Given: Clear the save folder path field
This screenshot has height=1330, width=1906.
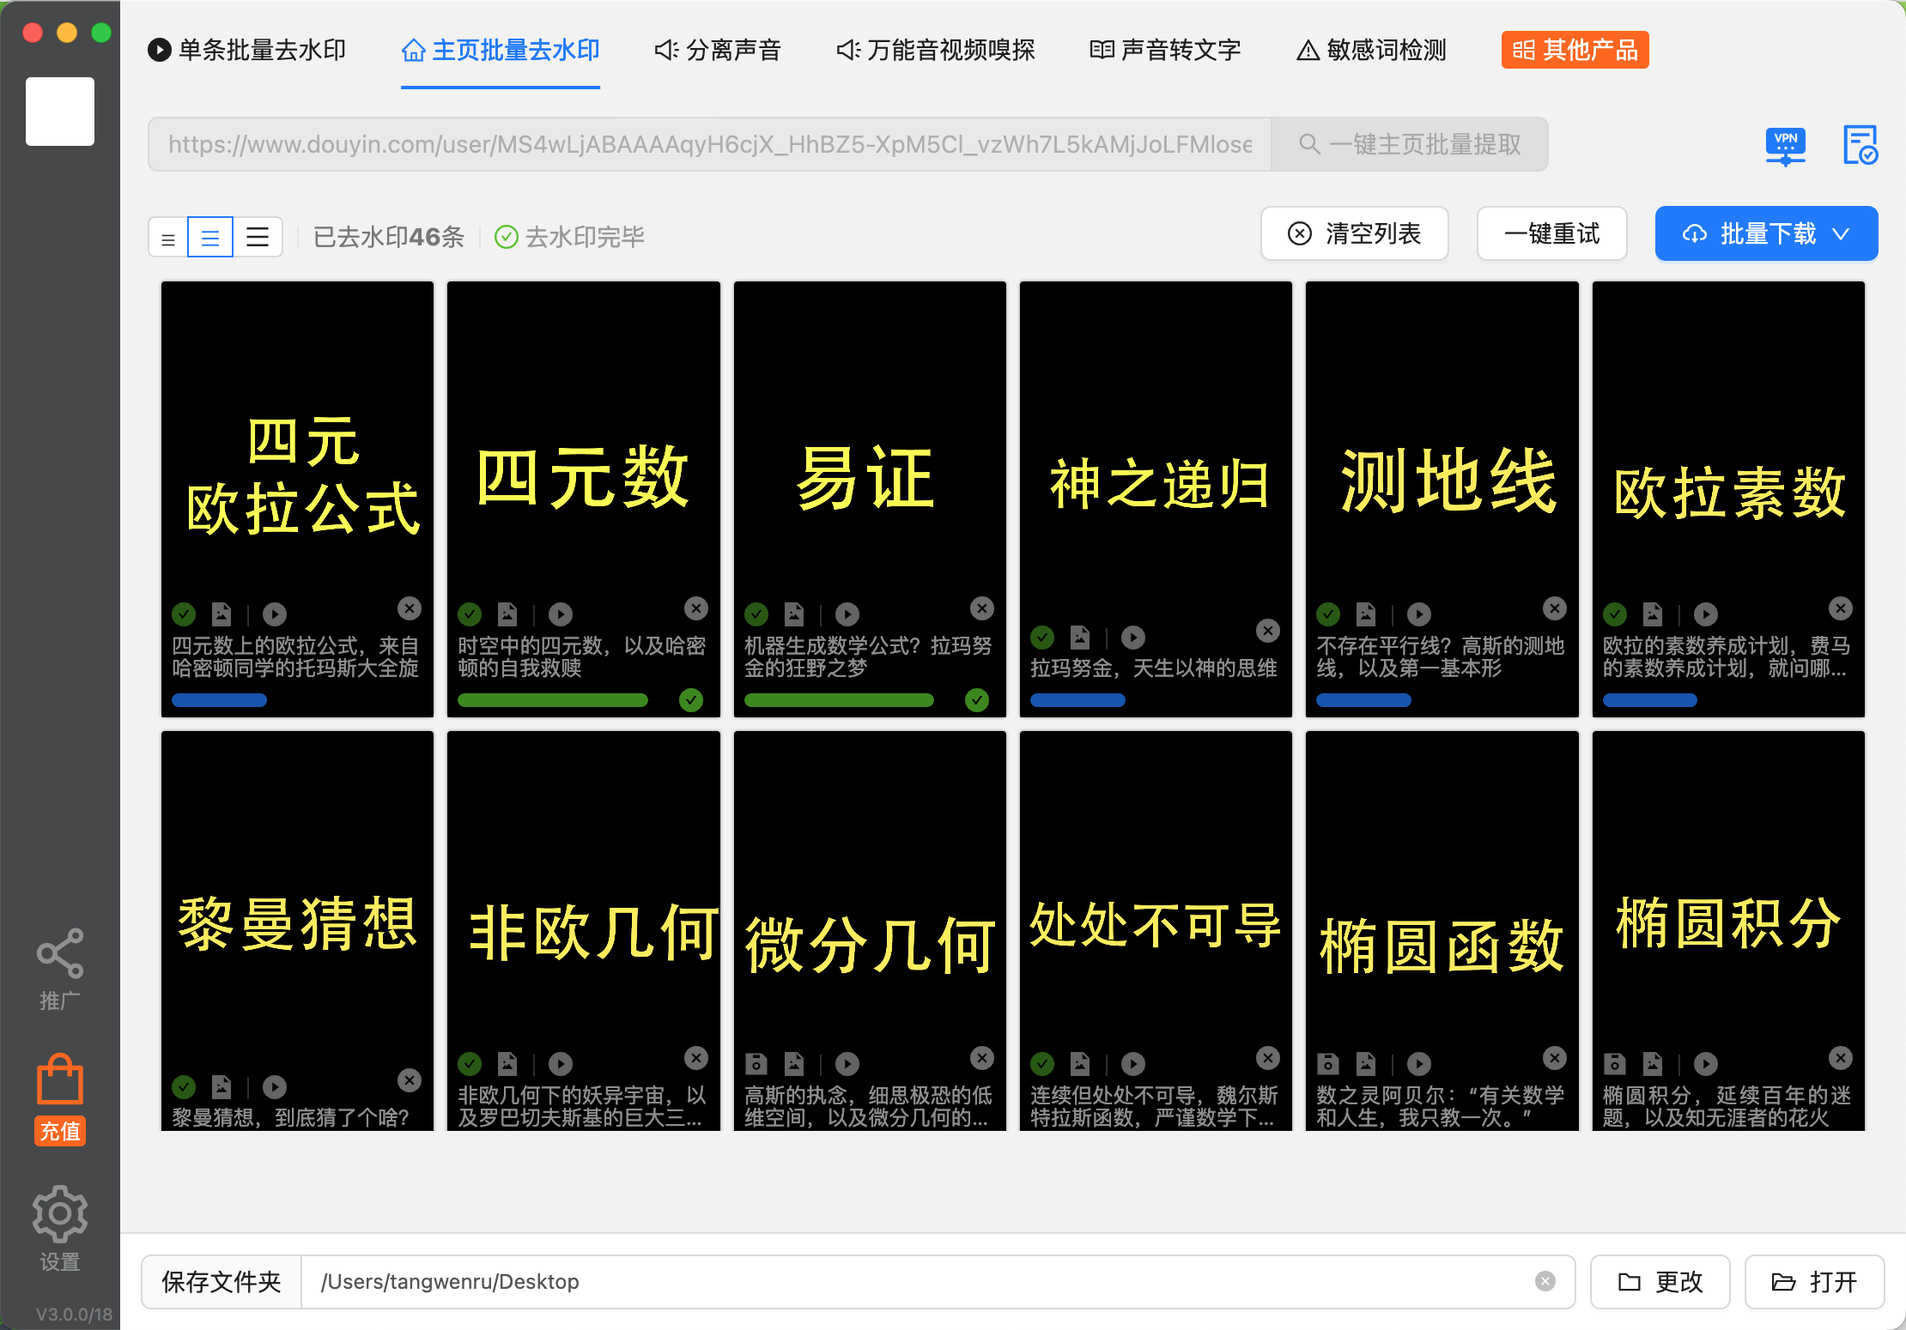Looking at the screenshot, I should pos(1545,1281).
